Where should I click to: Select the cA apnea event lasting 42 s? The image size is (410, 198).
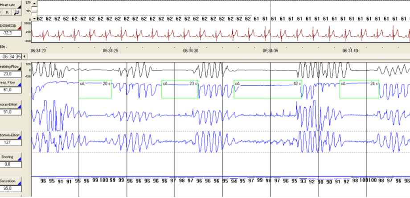[268, 89]
